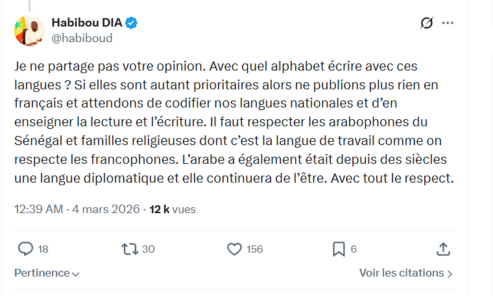
Task: Click the repost count 30
Action: pos(148,249)
